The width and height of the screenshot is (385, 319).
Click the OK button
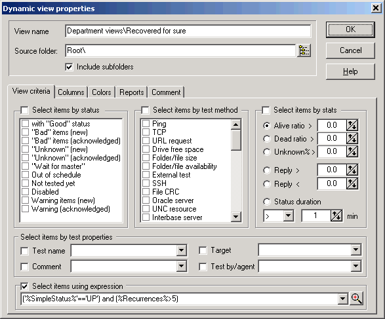point(350,29)
